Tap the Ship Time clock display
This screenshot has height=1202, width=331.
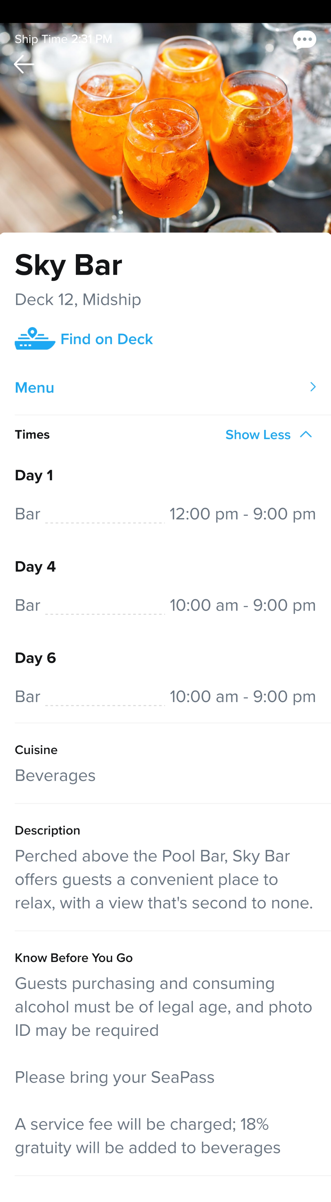[x=63, y=39]
